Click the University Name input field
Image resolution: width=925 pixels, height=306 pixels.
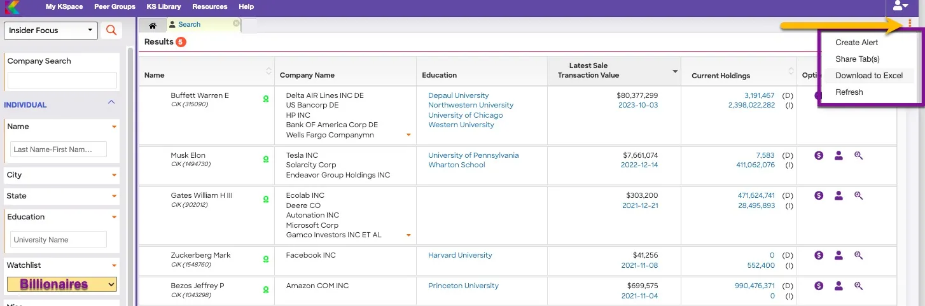click(59, 239)
